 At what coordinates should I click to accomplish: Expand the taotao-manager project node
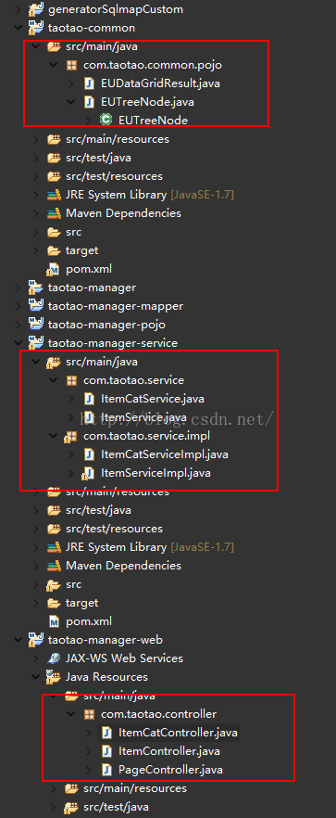coord(19,288)
